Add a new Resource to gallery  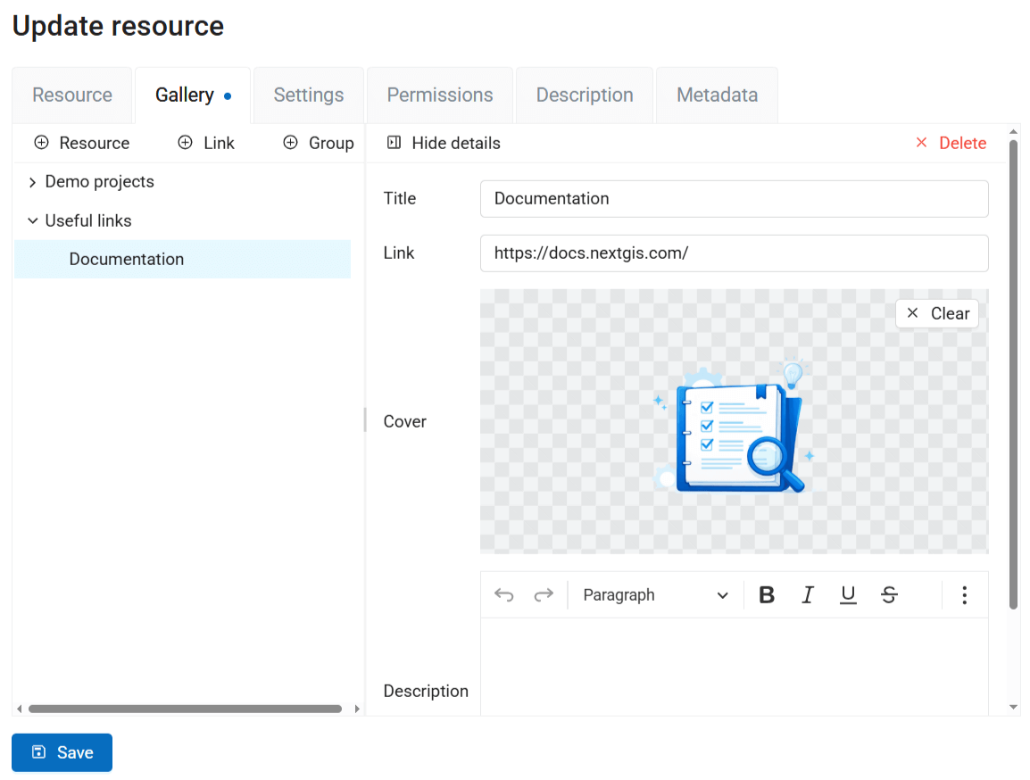click(x=81, y=143)
